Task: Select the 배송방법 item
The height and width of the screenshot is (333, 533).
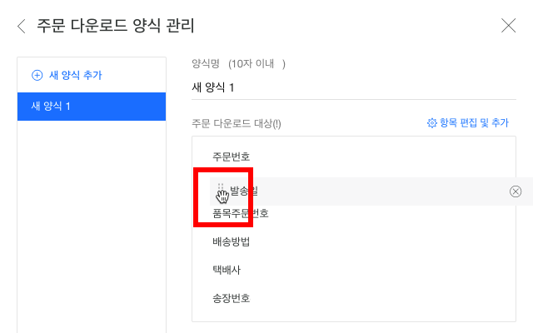Action: pos(232,241)
